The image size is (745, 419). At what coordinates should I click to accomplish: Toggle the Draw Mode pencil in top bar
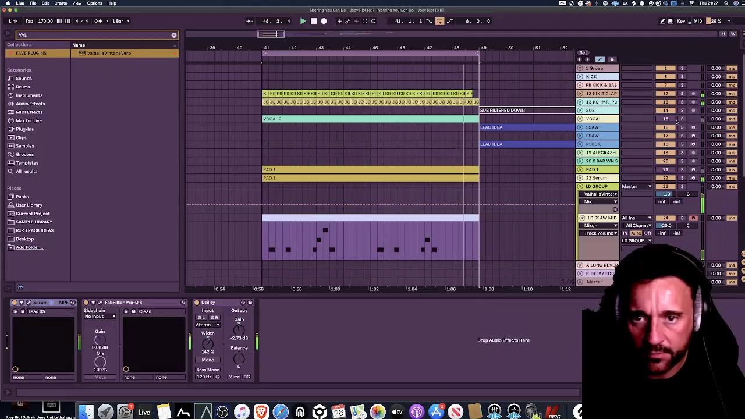click(662, 21)
